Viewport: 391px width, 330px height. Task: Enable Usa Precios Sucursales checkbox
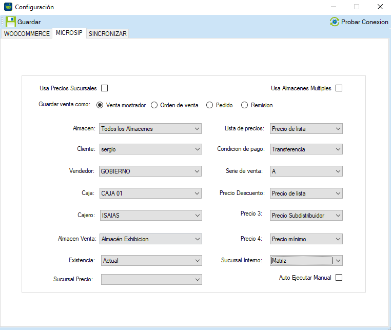(x=105, y=88)
